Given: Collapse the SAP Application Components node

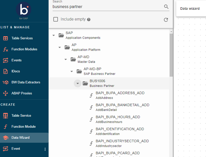Looking at the screenshot, I should [x=54, y=35].
